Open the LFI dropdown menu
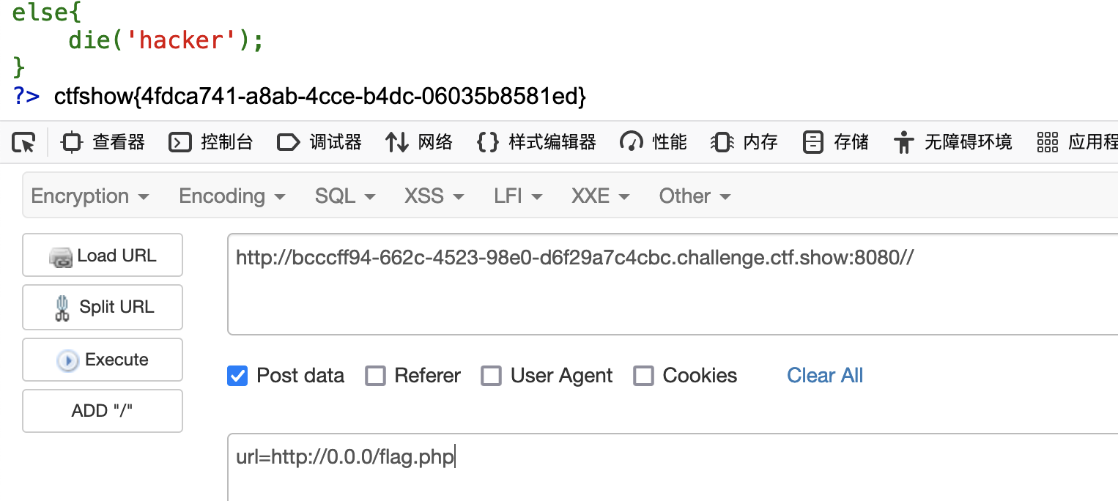The width and height of the screenshot is (1118, 501). 518,196
